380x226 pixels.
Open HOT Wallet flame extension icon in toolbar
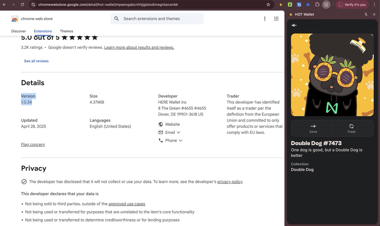click(281, 4)
